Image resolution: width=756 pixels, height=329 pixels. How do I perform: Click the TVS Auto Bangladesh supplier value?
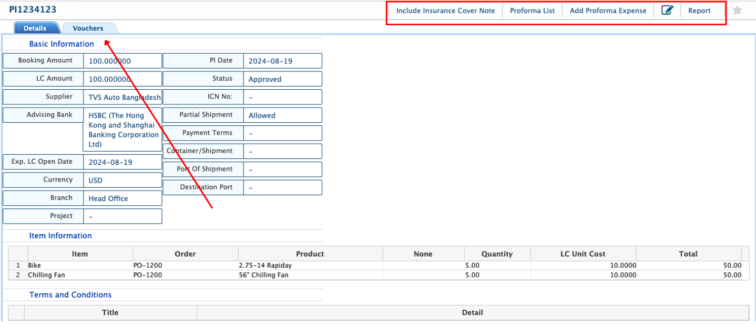[124, 97]
